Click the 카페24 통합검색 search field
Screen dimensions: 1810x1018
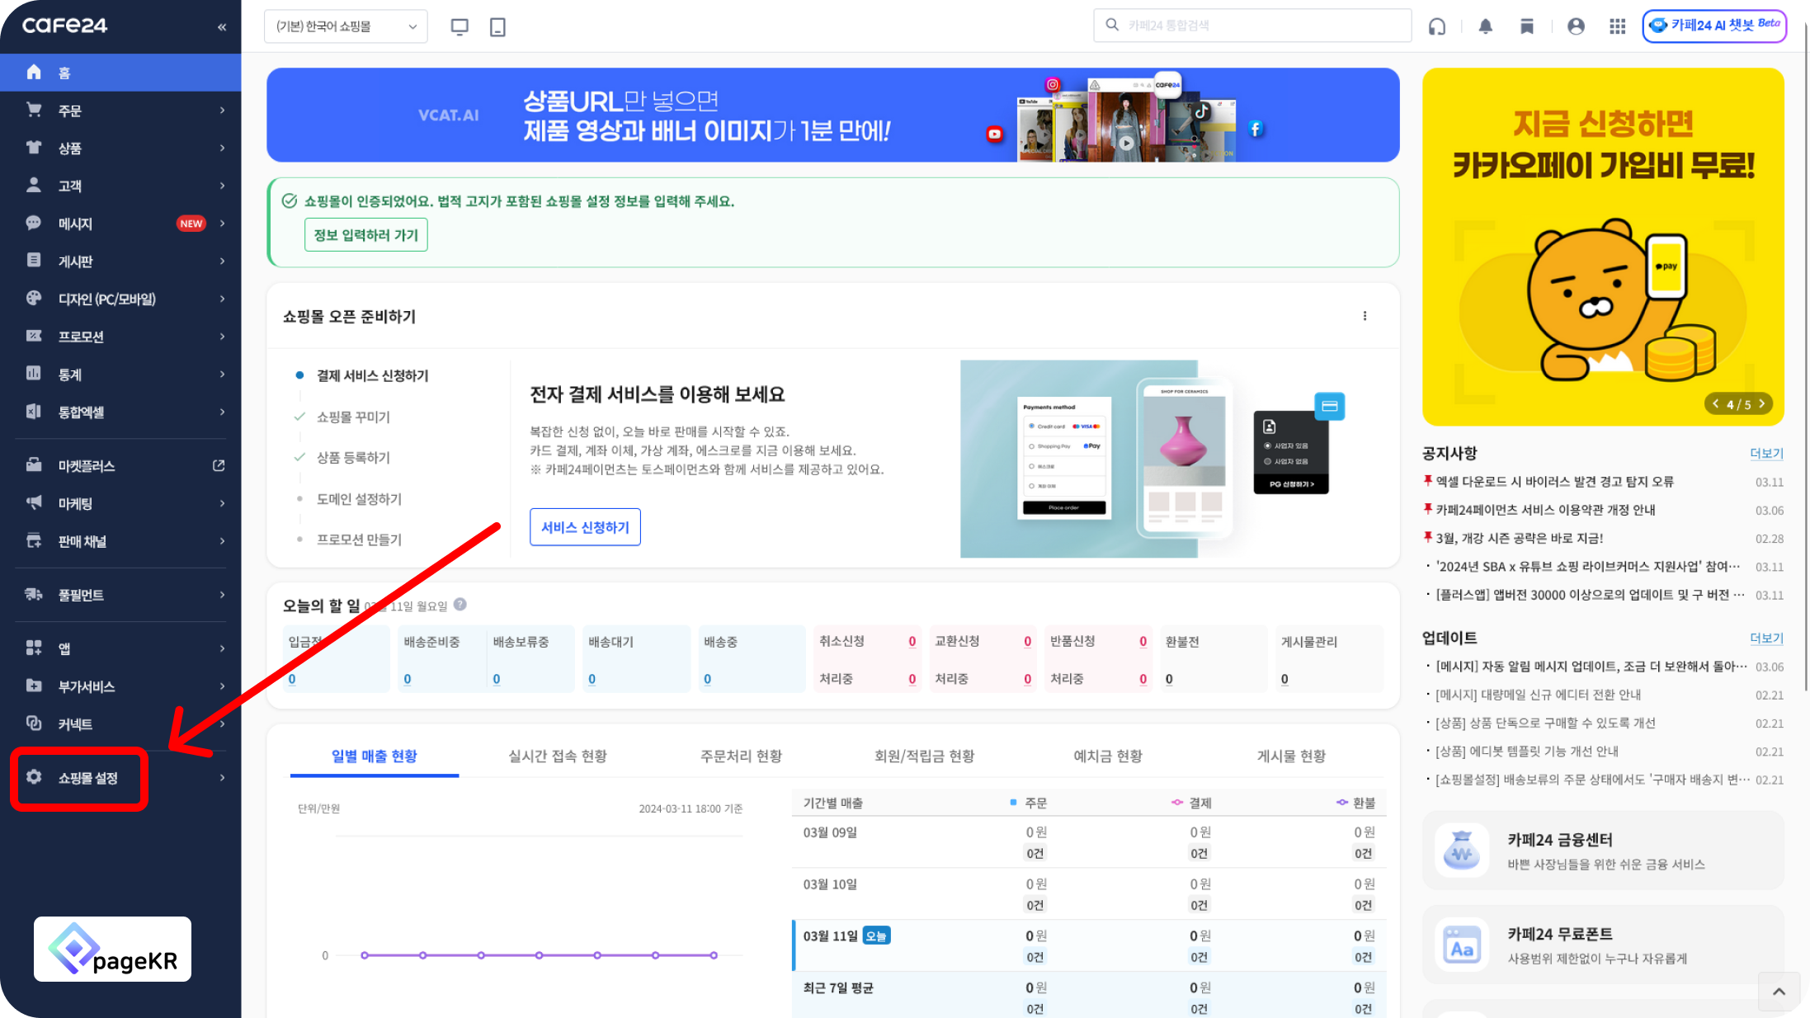point(1262,26)
